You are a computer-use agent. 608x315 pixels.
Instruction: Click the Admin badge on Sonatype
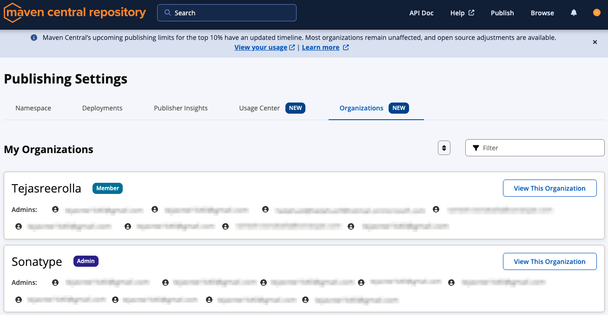click(x=86, y=261)
